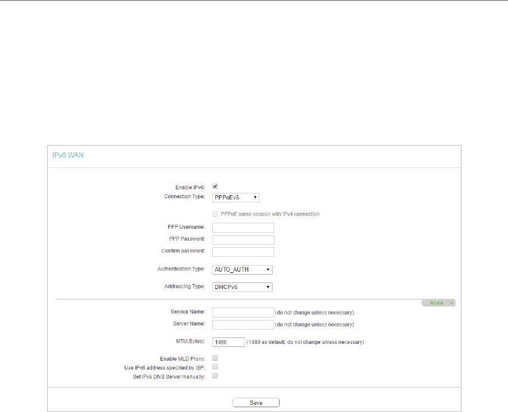The image size is (508, 412).
Task: Focus the PPP Password field
Action: (243, 240)
